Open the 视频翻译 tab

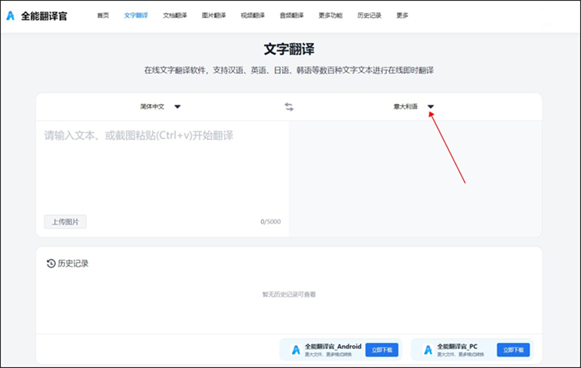point(253,16)
